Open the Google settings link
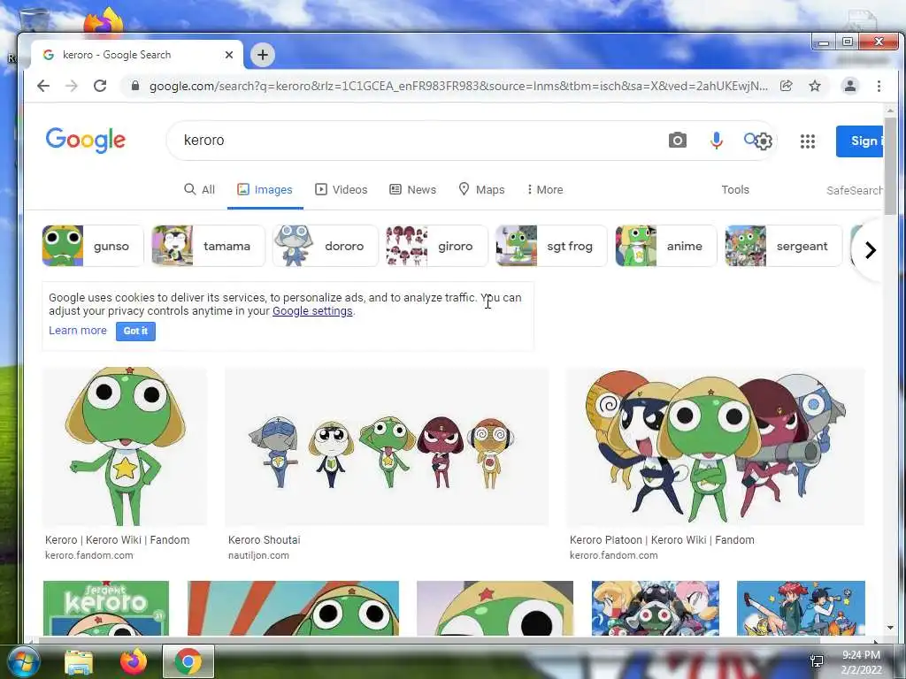Screen dimensions: 906x679 tap(312, 311)
